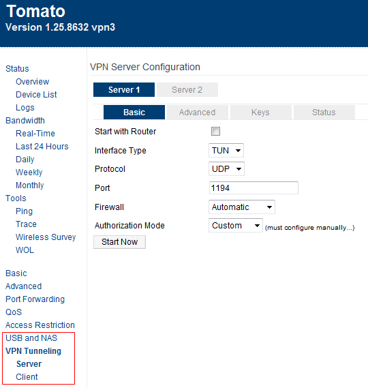The height and width of the screenshot is (388, 368).
Task: Click the VPN Server Configuration heading
Action: [145, 67]
